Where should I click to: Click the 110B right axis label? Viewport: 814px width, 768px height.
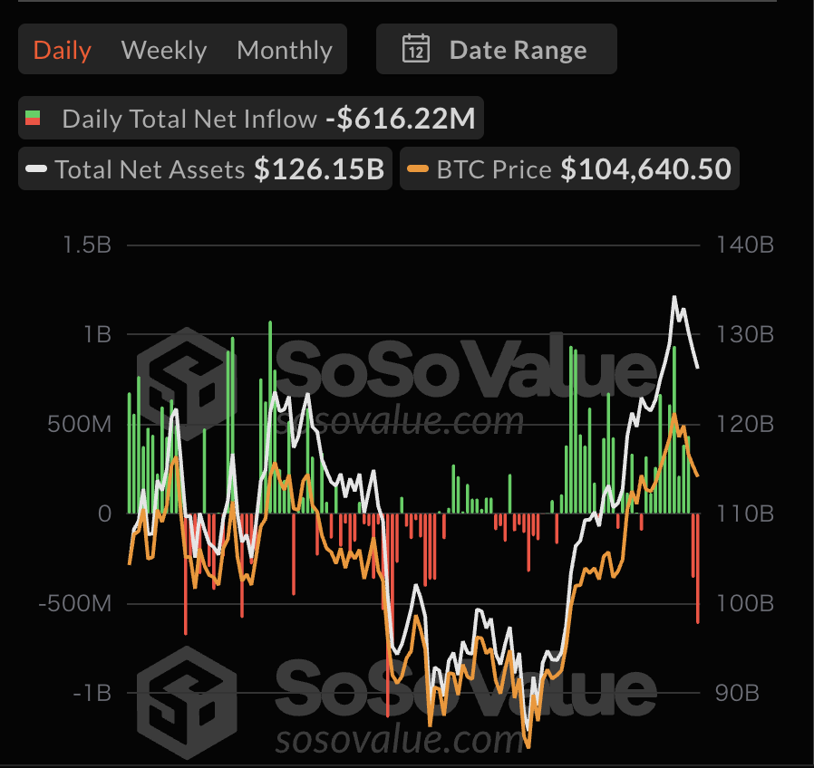[x=745, y=514]
